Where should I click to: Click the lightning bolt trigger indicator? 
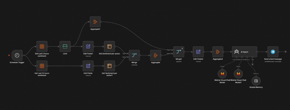coord(9,55)
